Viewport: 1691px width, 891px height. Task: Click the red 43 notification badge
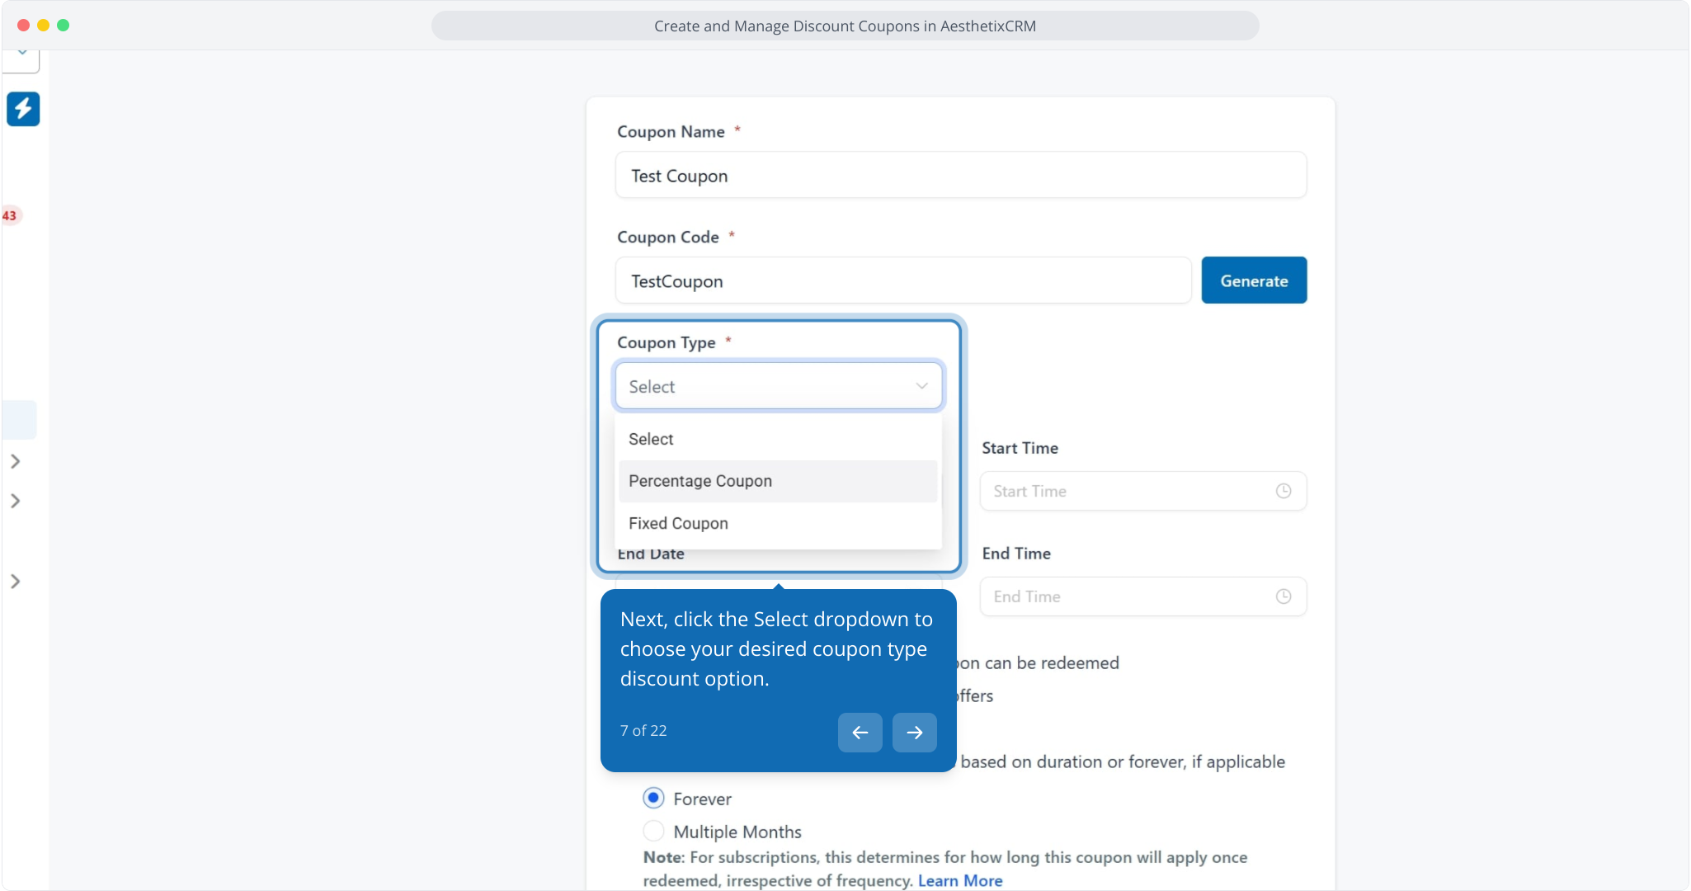10,215
